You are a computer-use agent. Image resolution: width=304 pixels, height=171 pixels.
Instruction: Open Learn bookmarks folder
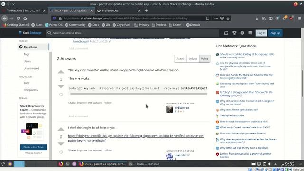(x=175, y=25)
